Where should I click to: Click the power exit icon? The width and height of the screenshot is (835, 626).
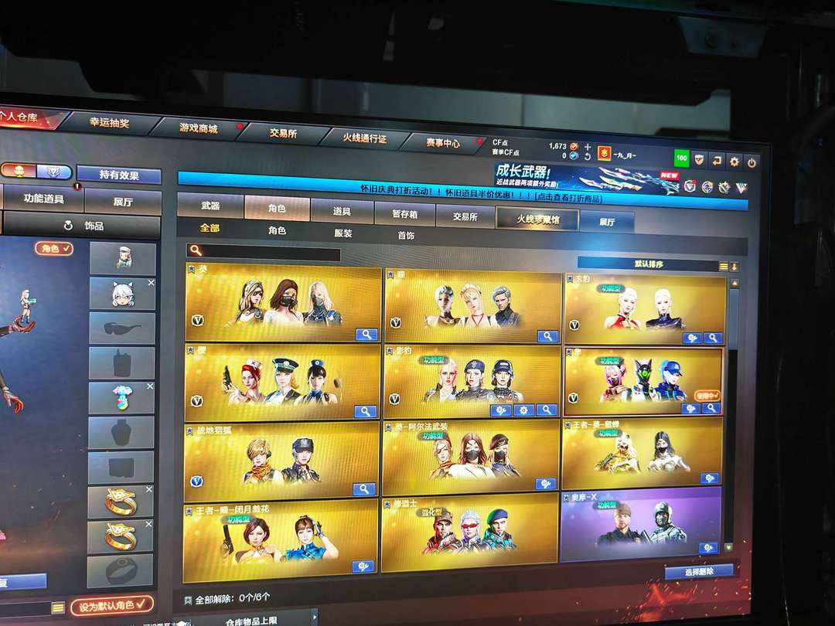(x=751, y=162)
